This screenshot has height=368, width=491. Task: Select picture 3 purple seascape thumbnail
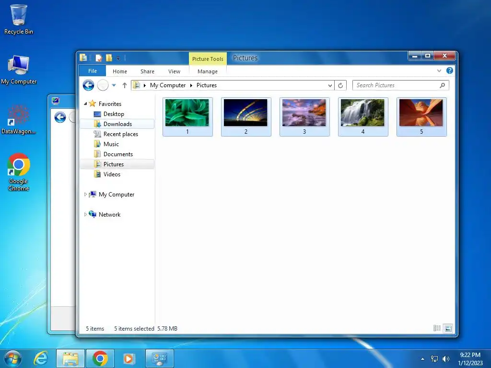pos(304,117)
